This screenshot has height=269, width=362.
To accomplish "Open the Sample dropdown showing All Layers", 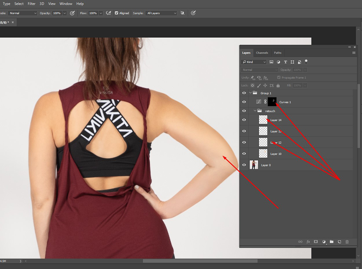I will pos(161,13).
